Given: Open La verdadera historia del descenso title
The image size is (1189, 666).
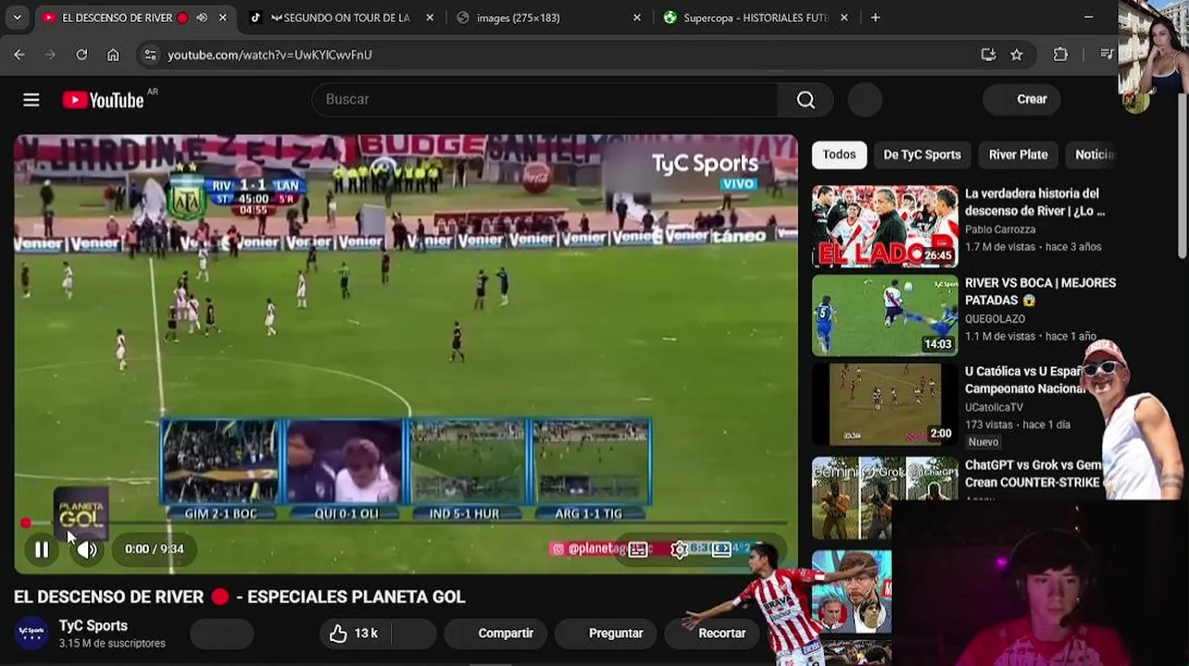Looking at the screenshot, I should coord(1034,202).
